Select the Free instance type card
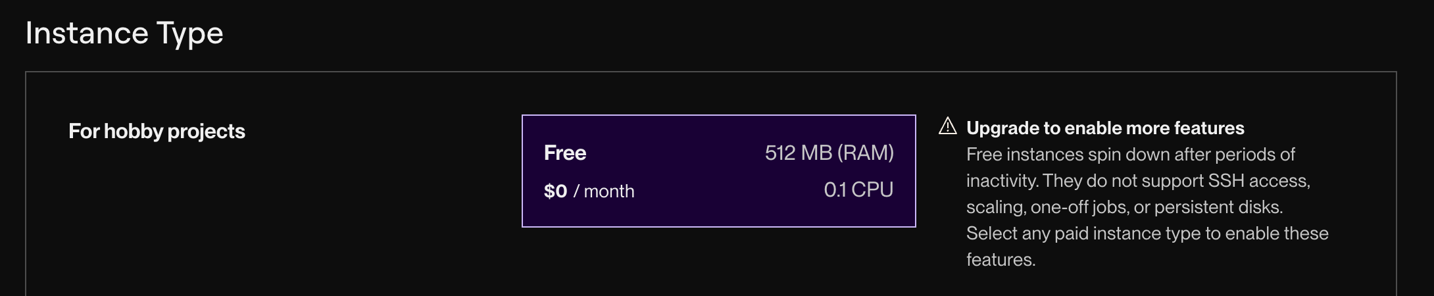This screenshot has width=1434, height=296. pos(718,171)
